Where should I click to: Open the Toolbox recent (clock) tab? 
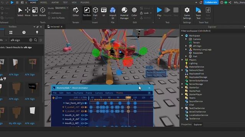24,32
